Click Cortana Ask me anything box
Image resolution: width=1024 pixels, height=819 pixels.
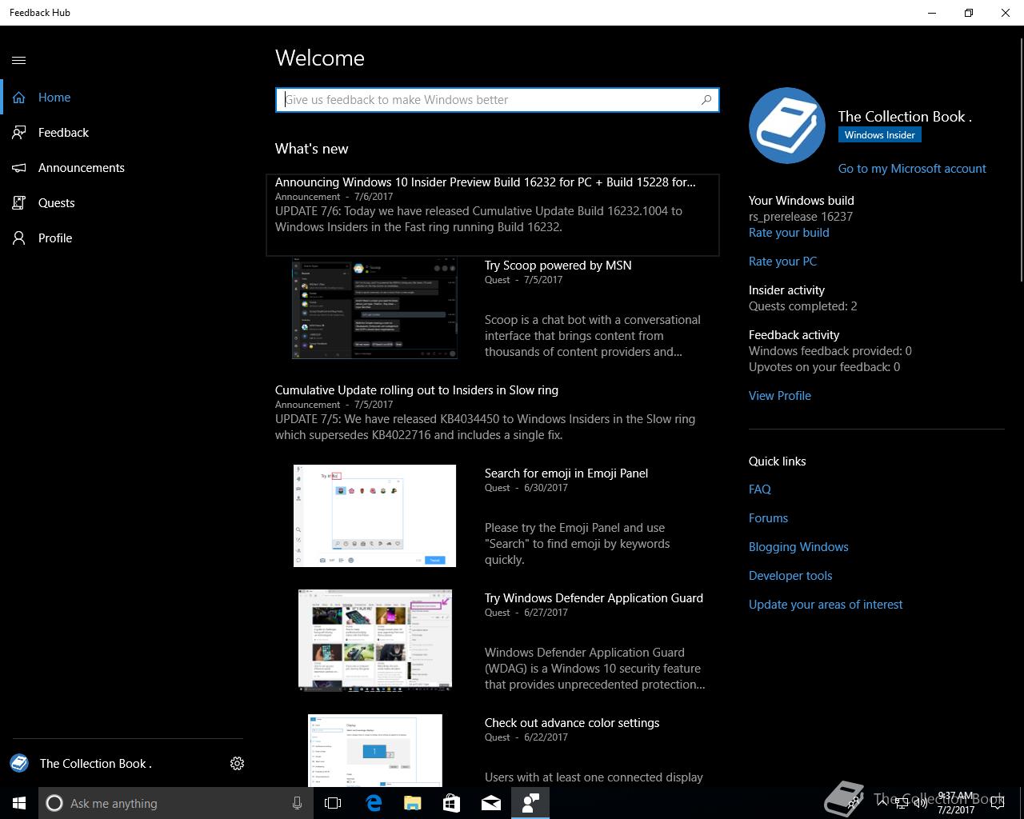[174, 803]
